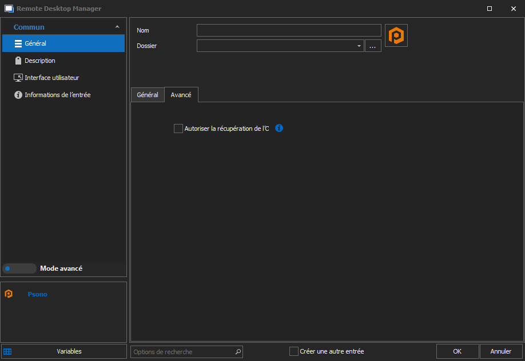Check the Créer une autre entrée box
525x361 pixels.
pos(294,351)
